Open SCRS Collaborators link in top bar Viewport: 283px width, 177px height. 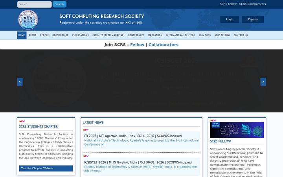252,4
